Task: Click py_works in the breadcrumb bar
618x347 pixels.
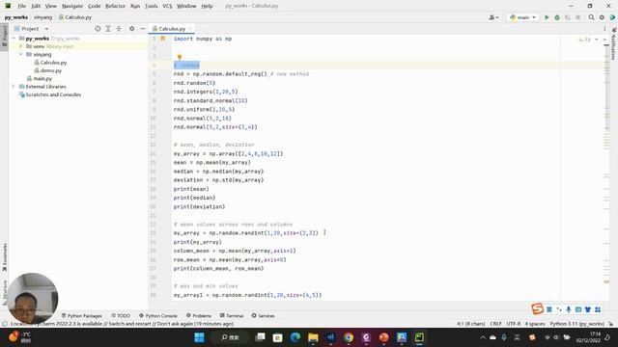Action: [x=16, y=17]
